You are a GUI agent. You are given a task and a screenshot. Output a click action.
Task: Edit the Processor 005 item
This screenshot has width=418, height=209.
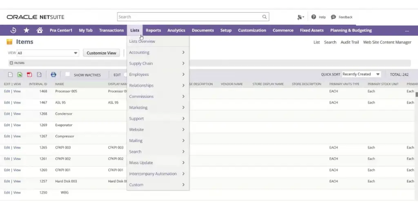click(7, 91)
